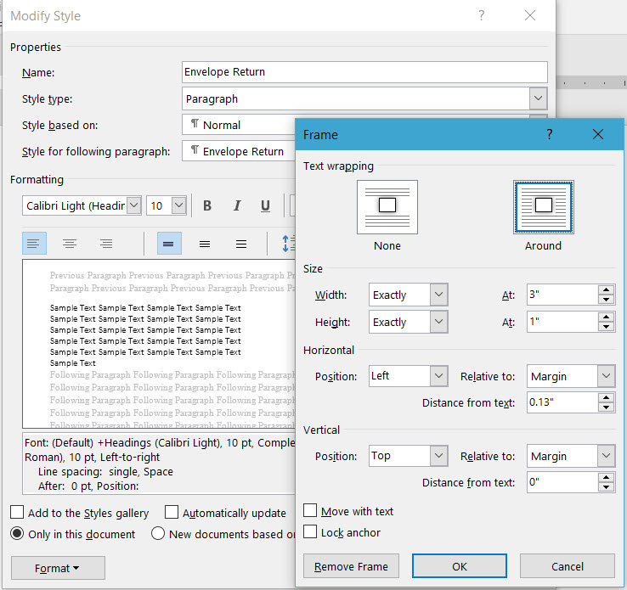Click Style for following paragraph box
Viewport: 627px width, 590px height.
coord(239,151)
